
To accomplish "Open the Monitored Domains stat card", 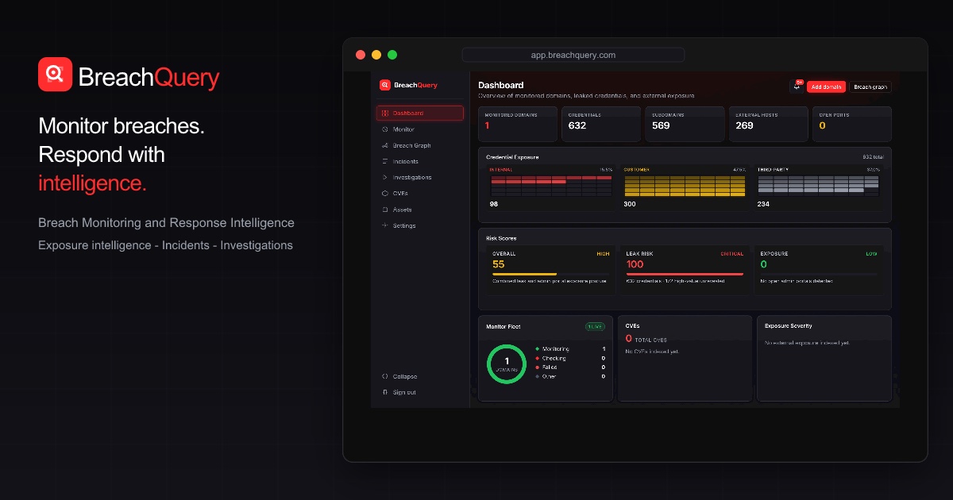I will 518,124.
